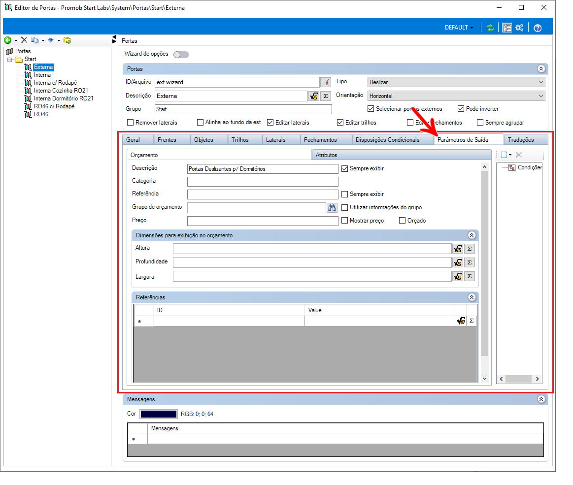The image size is (573, 485).
Task: Click the green refresh icon in blue toolbar
Action: click(490, 28)
